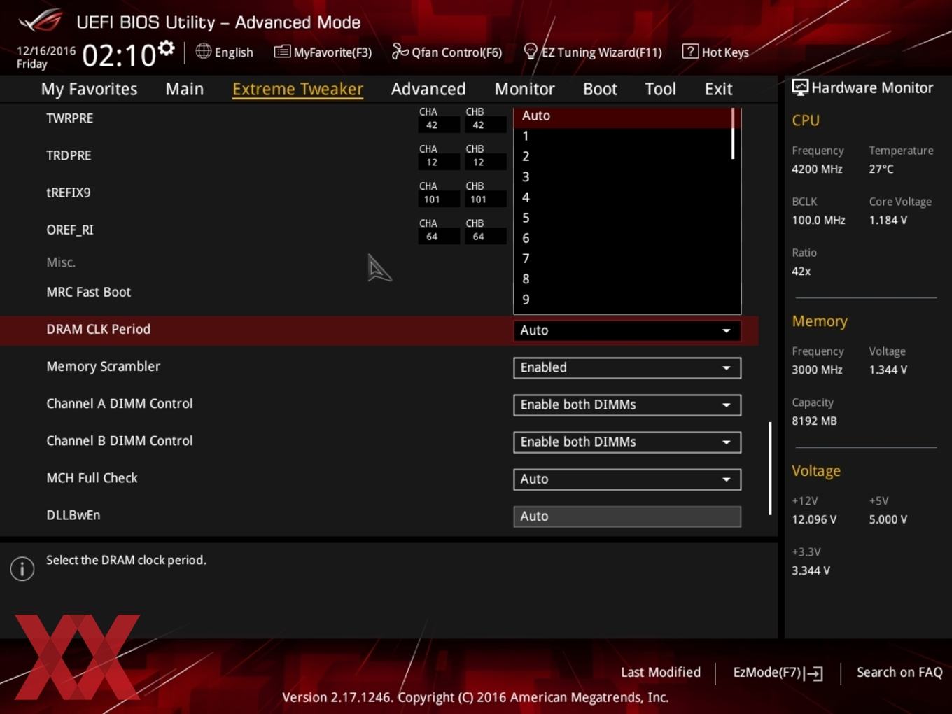
Task: Open the Tool tab
Action: coord(660,89)
